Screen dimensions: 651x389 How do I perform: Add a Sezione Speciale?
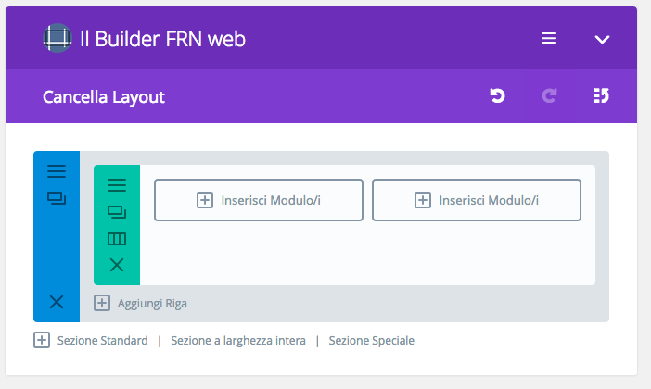point(372,341)
